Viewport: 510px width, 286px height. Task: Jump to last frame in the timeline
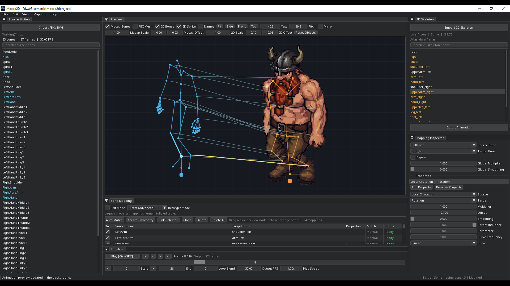(x=168, y=256)
